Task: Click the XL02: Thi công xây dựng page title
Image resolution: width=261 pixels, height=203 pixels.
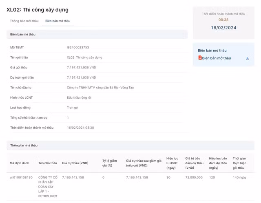Action: (38, 10)
